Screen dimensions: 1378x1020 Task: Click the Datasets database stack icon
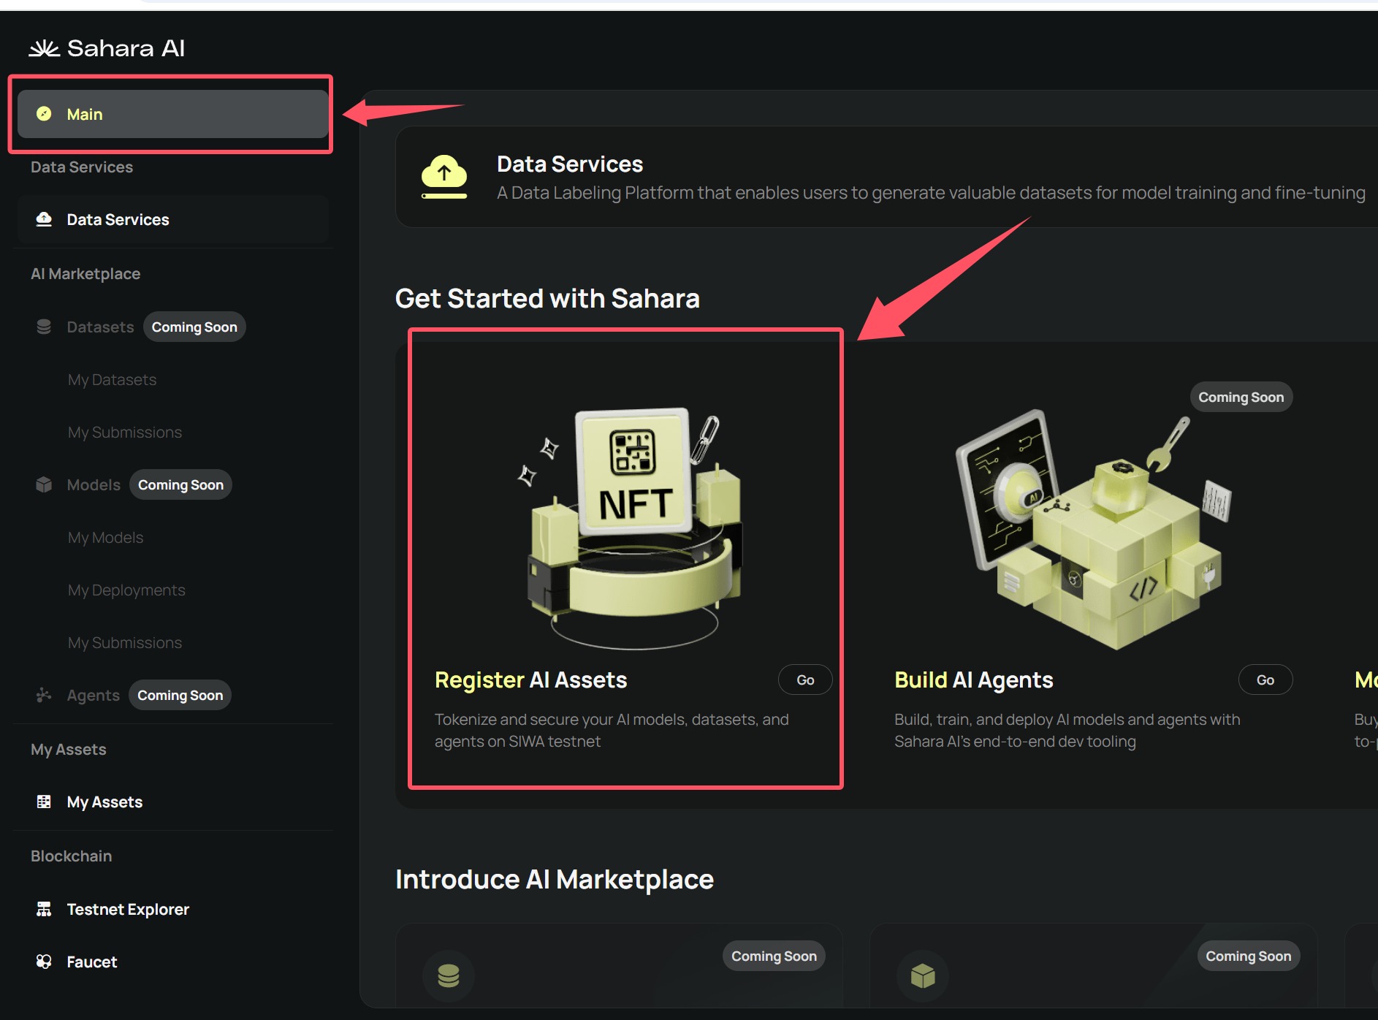(44, 327)
